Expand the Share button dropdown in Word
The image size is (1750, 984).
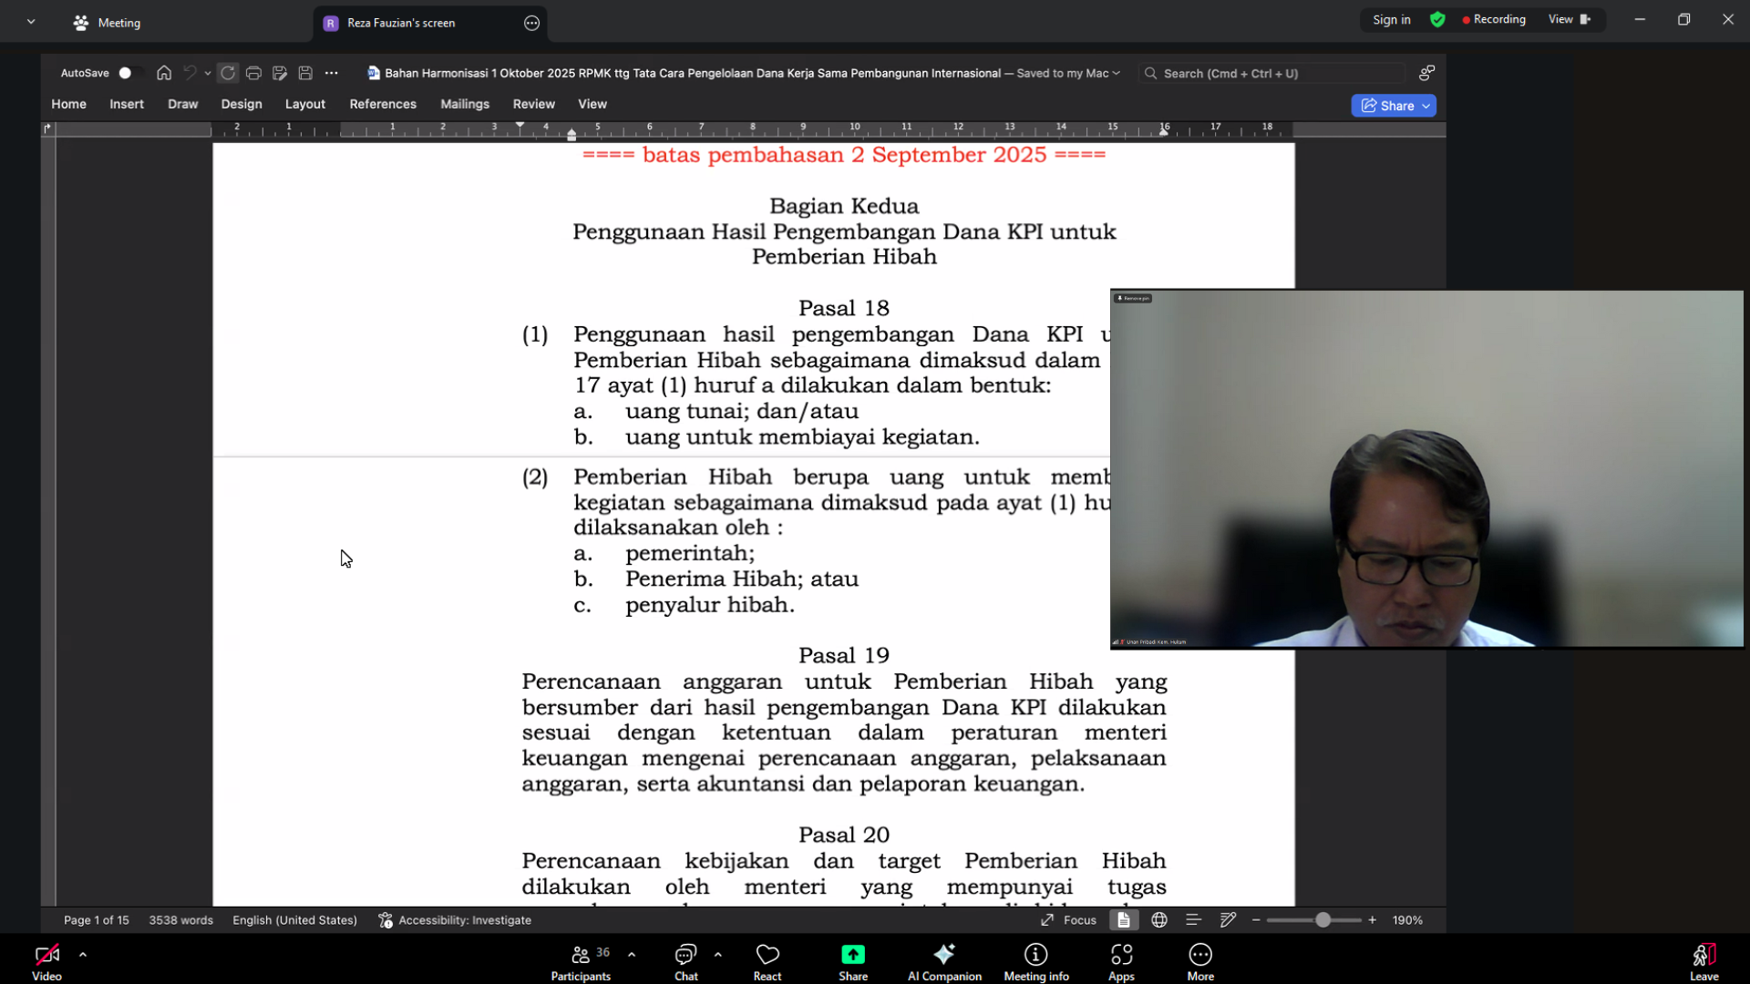(x=1426, y=106)
